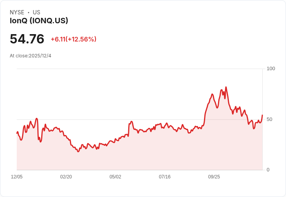Click the latest endpoint of the price line

click(x=262, y=115)
